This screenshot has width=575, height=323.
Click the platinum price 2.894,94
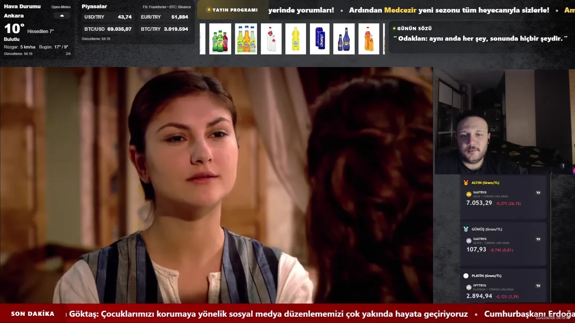tap(479, 296)
